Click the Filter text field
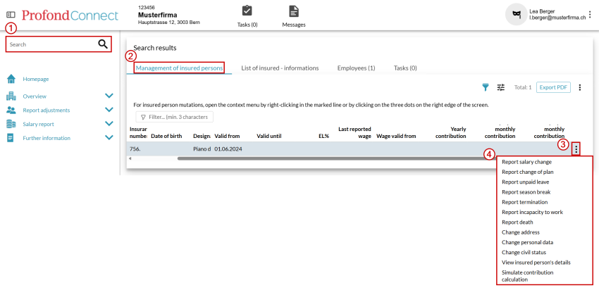599x302 pixels. [175, 117]
